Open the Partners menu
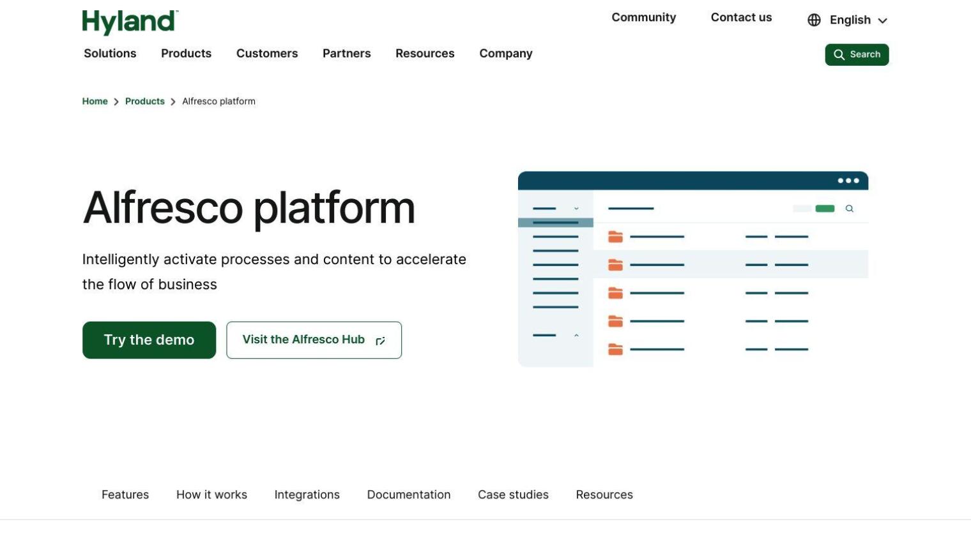 (346, 54)
